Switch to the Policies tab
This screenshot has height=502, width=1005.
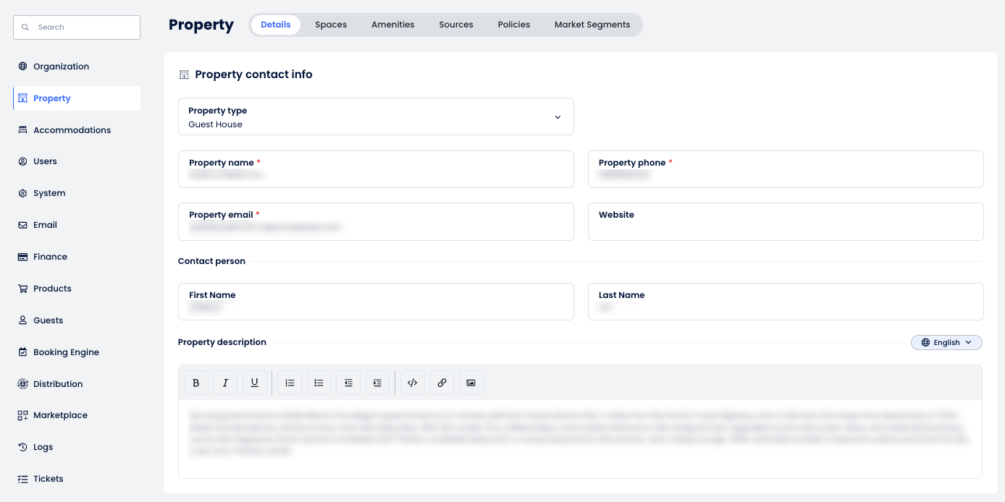[514, 25]
